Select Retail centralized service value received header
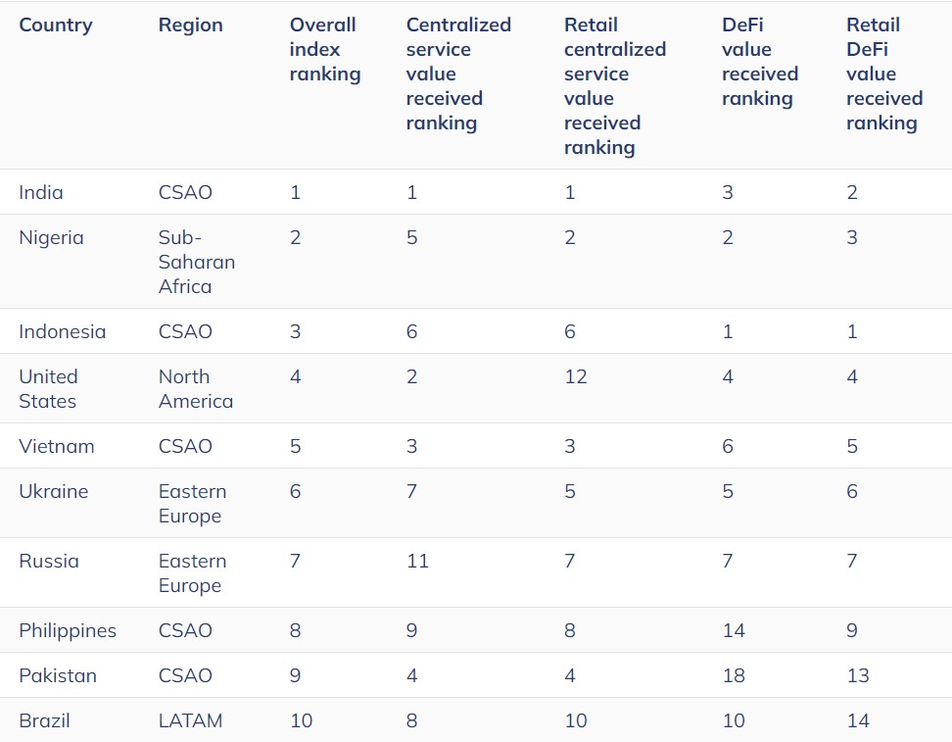The width and height of the screenshot is (952, 742). 614,86
